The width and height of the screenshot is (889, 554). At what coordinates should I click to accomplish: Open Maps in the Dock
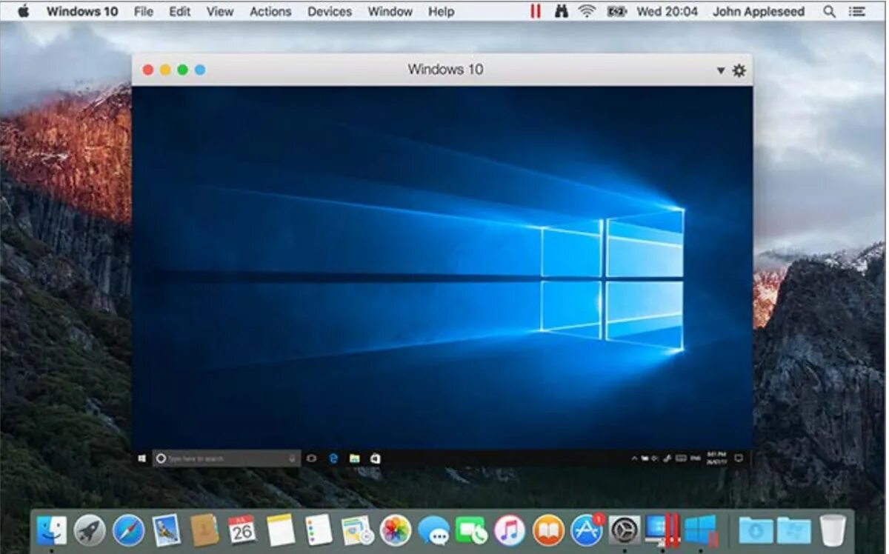[x=357, y=530]
